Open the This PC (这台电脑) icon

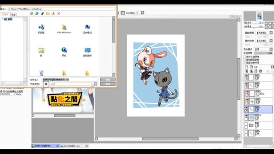(87, 29)
